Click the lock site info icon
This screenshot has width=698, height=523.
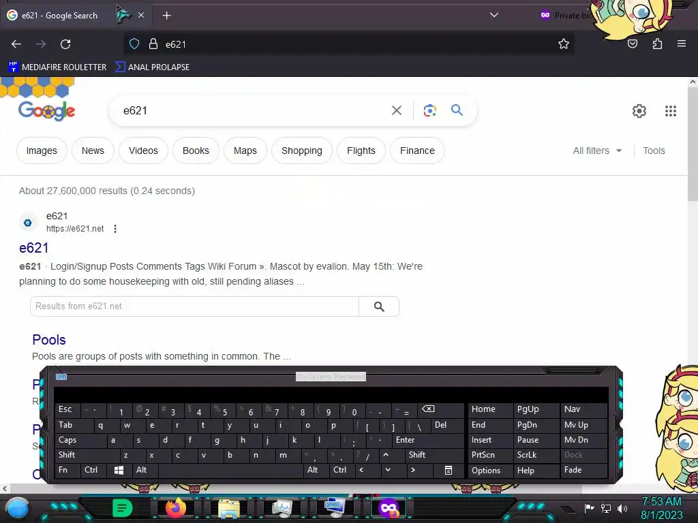point(153,44)
